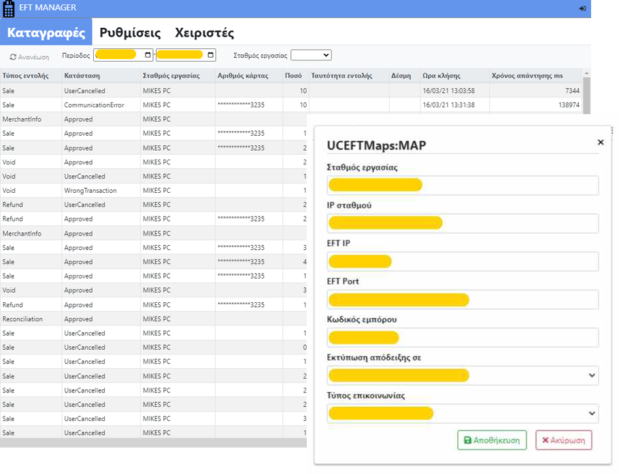Expand the Σταθμός εργασίας filter dropdown
Screen dimensions: 619x474
pos(311,55)
